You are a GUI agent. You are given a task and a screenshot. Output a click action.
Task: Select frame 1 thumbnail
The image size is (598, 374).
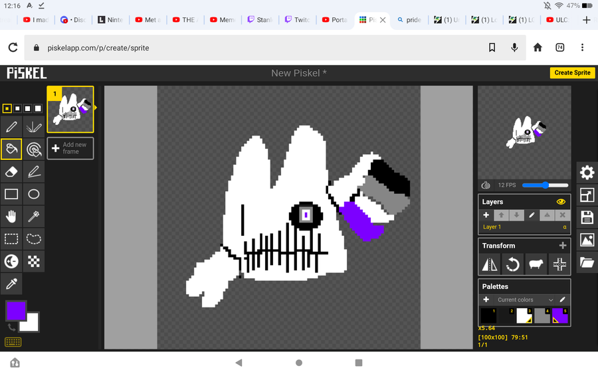[x=70, y=110]
